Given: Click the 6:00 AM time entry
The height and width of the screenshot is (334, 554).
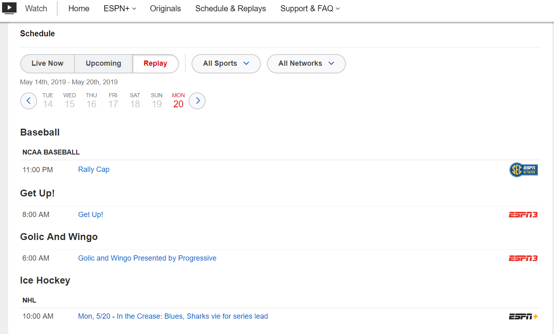Looking at the screenshot, I should [x=36, y=258].
